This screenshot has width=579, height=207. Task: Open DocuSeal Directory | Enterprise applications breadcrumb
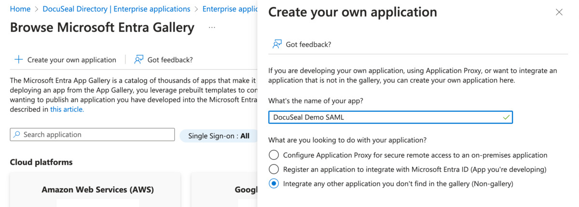116,9
